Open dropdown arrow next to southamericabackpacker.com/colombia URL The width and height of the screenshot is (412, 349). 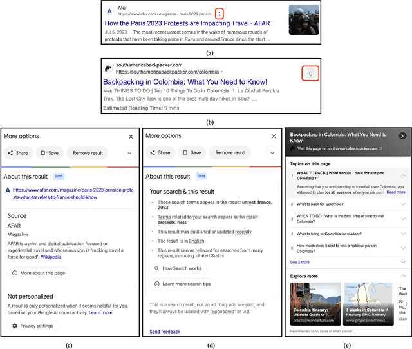221,72
